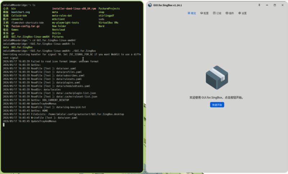Click the plugin icon beside 插件
Image resolution: width=288 pixels, height=174 pixels.
point(227,13)
